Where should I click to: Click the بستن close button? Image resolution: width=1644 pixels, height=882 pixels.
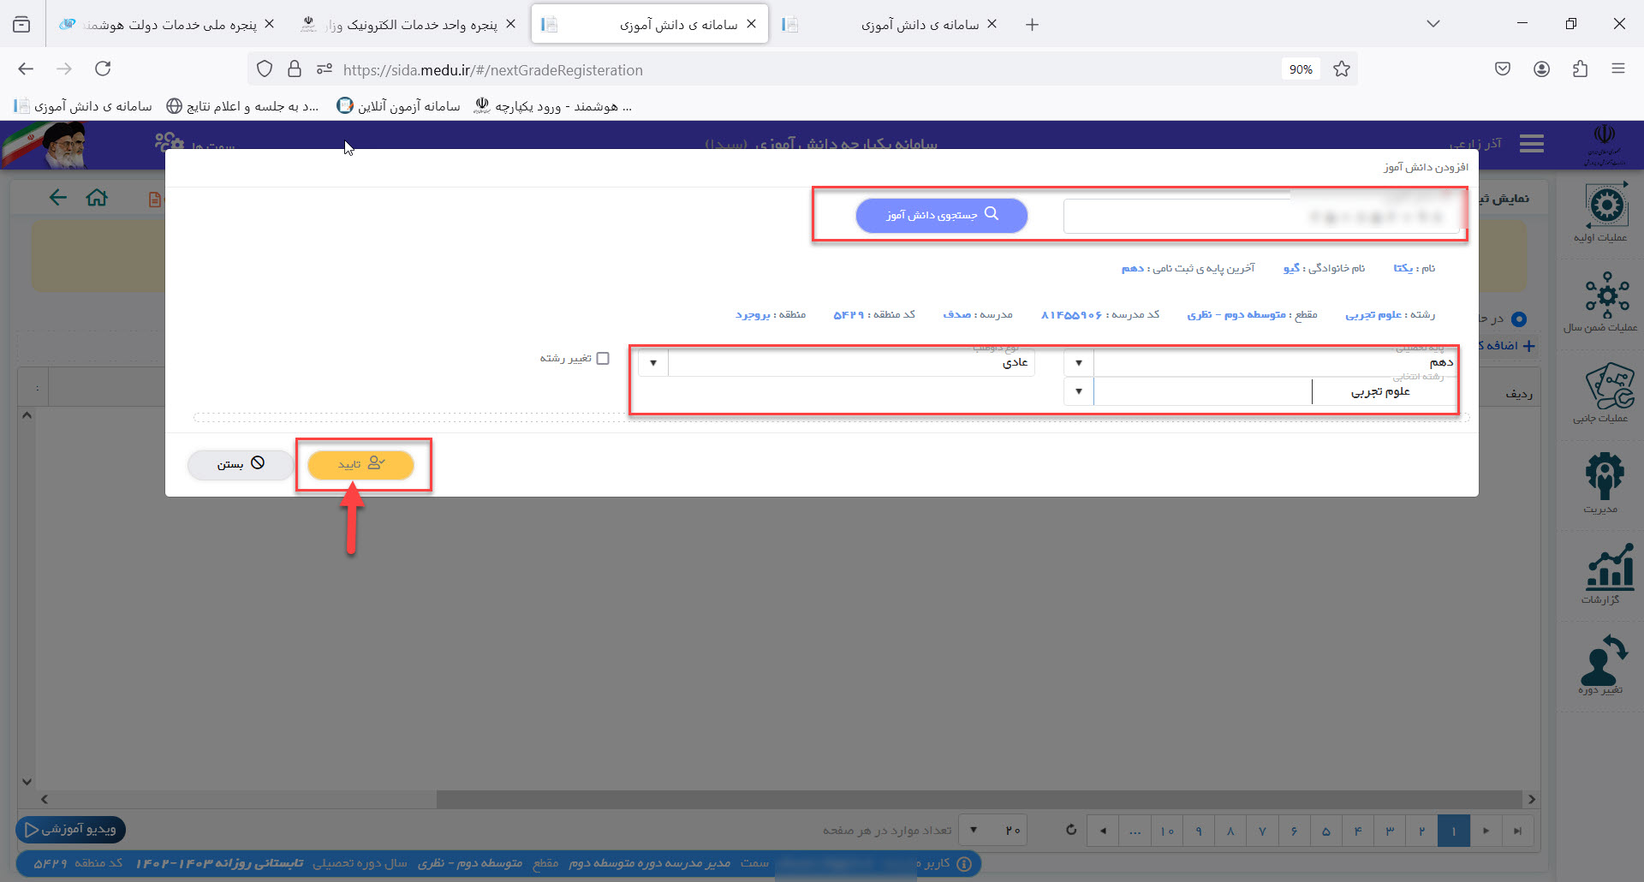(241, 464)
